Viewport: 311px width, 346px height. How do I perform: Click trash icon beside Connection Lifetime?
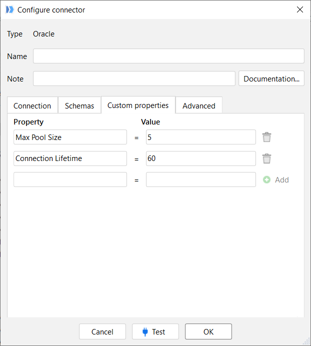pyautogui.click(x=267, y=158)
